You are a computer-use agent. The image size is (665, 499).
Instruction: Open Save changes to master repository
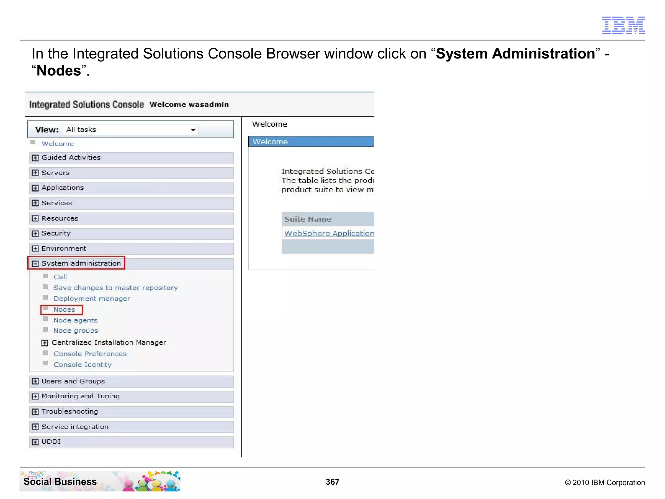coord(116,288)
